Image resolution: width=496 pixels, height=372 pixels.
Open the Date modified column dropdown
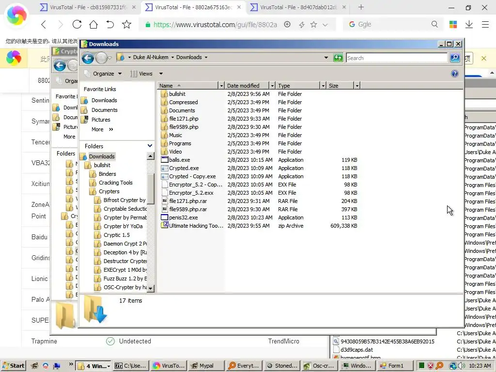coord(272,86)
